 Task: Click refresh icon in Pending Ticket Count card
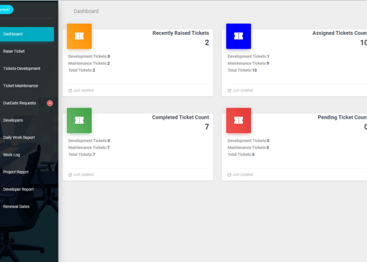229,175
